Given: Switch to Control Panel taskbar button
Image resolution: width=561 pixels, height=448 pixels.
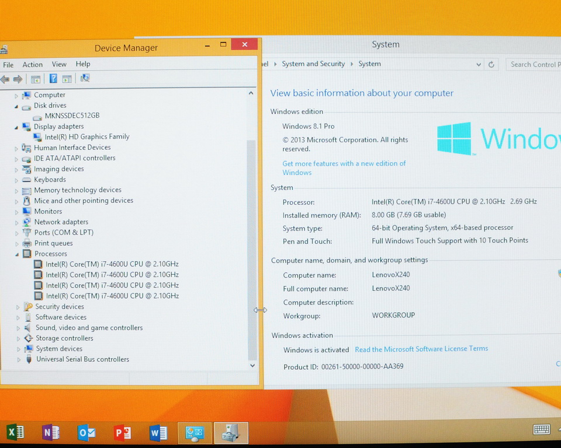Looking at the screenshot, I should pos(195,433).
